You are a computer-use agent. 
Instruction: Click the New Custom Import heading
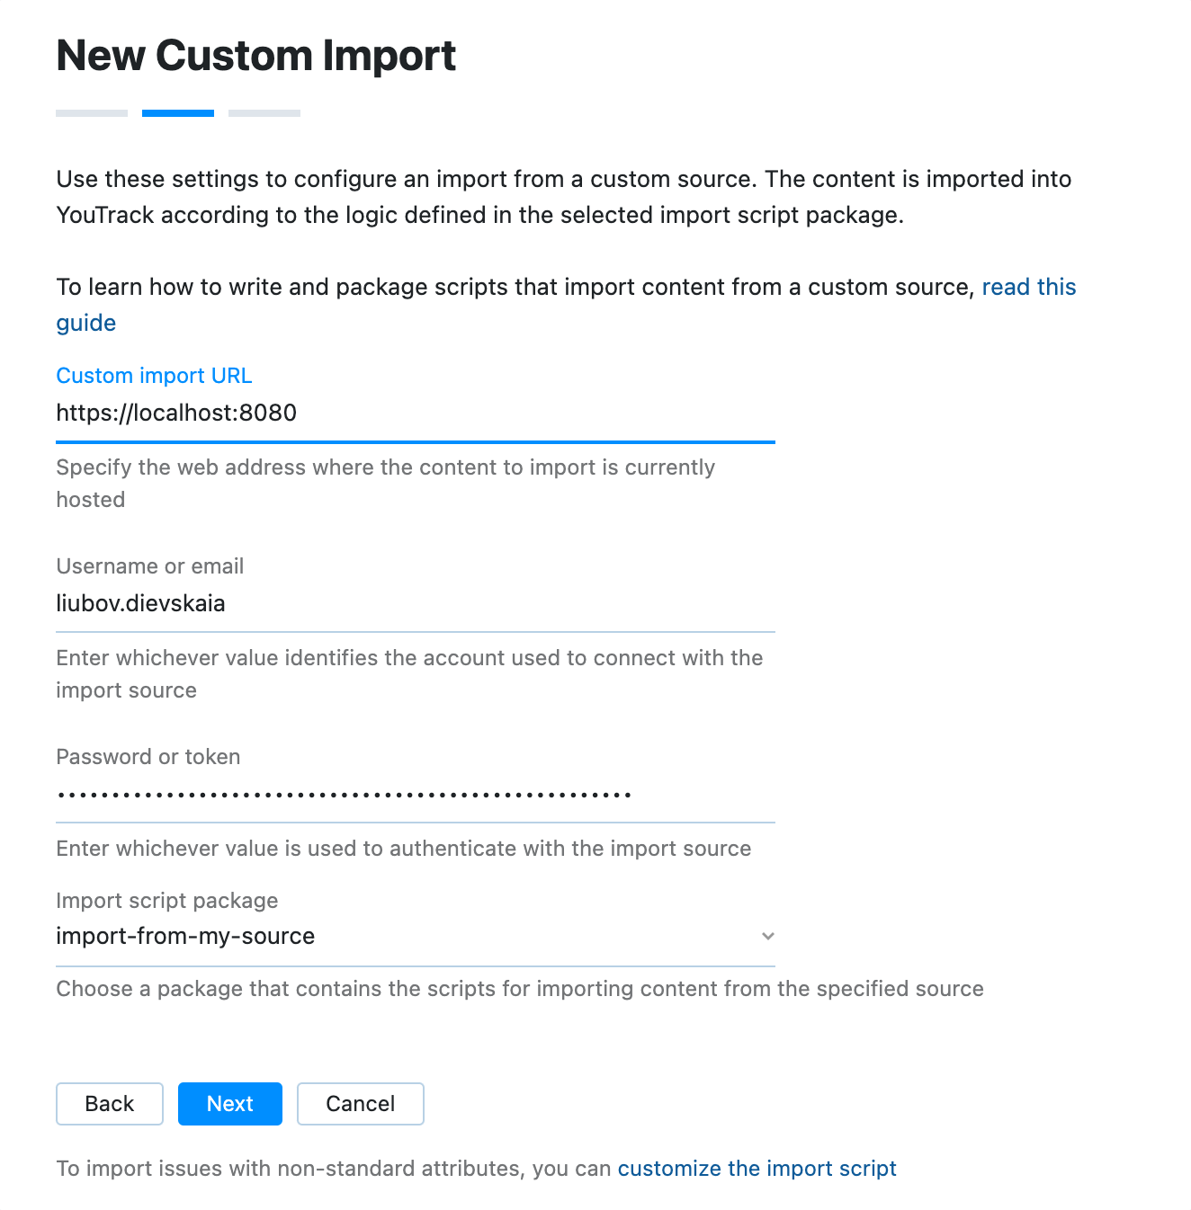click(255, 56)
